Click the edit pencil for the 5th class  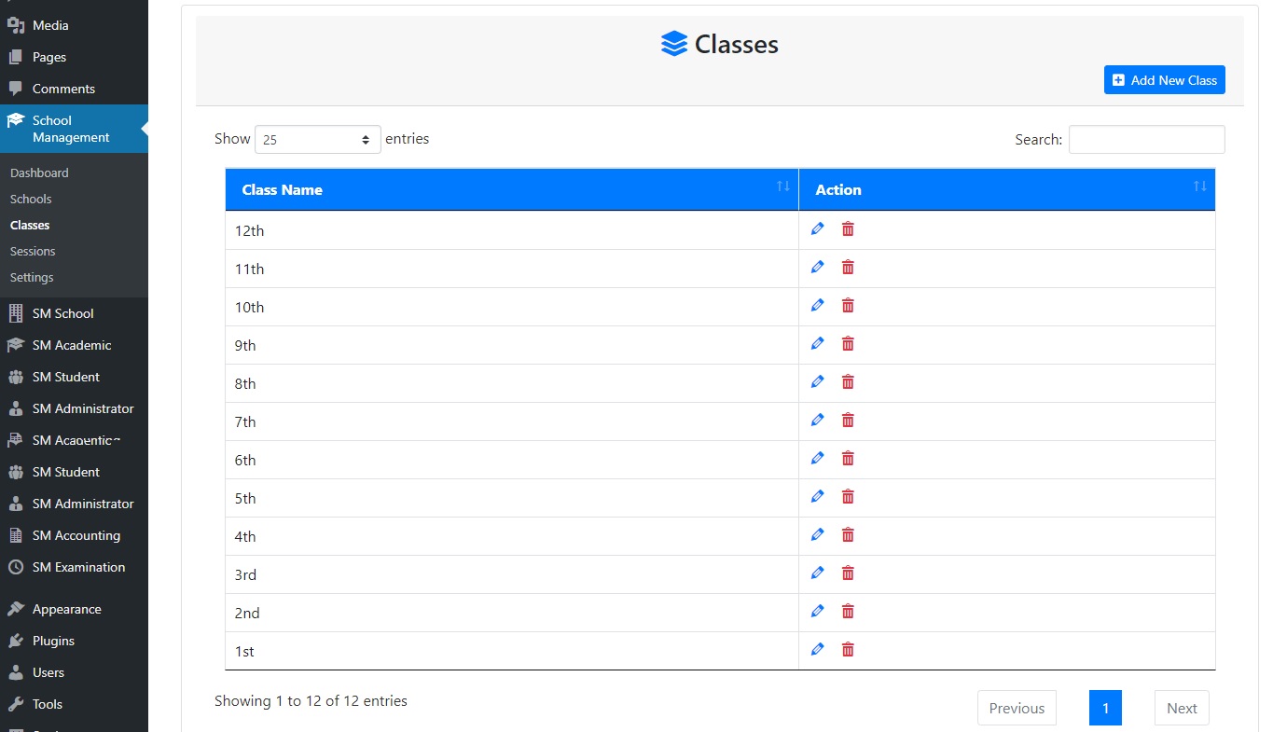[x=817, y=496]
